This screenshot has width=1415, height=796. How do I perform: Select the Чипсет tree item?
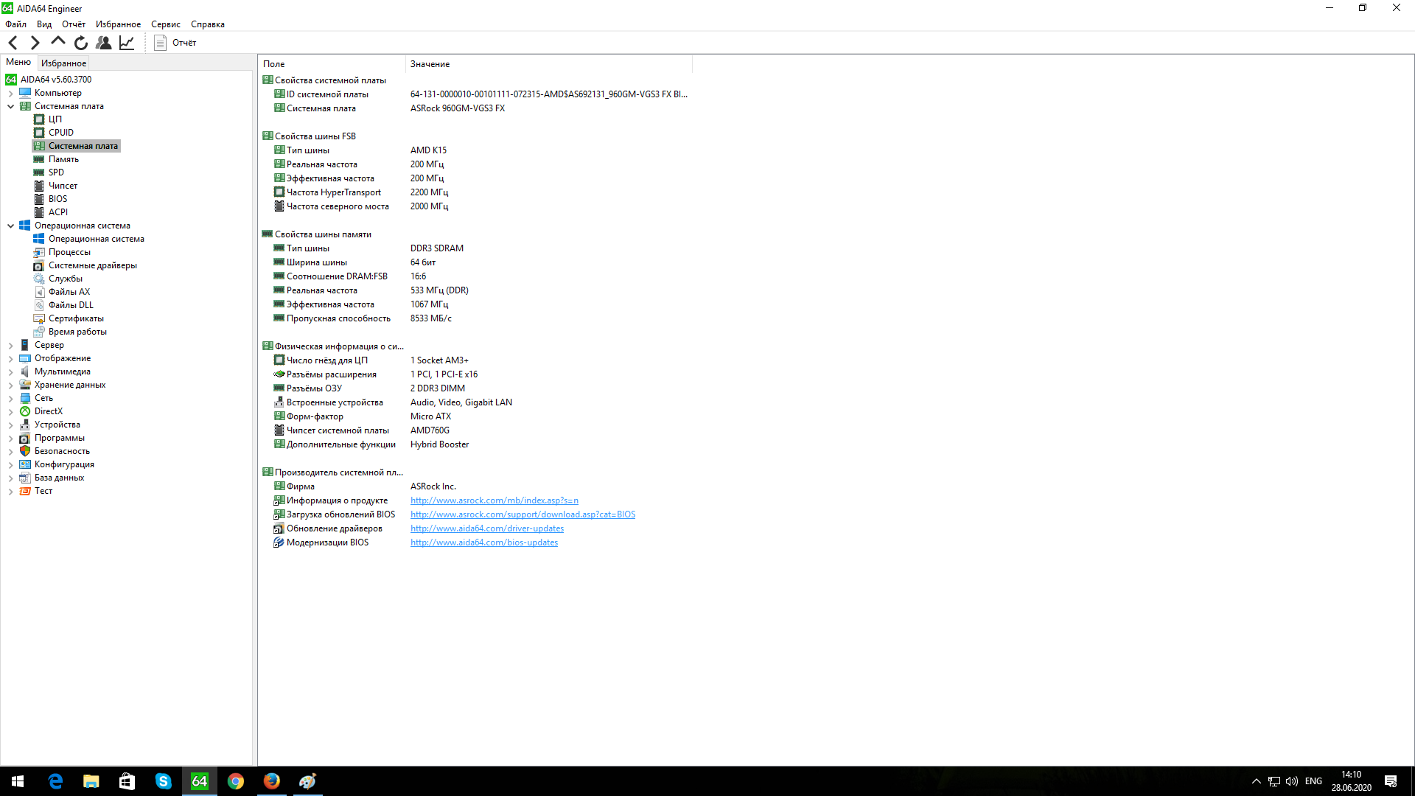click(63, 186)
